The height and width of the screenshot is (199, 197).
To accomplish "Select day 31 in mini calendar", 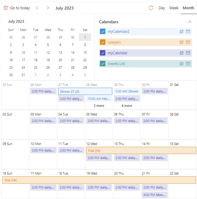I will pos(23,75).
